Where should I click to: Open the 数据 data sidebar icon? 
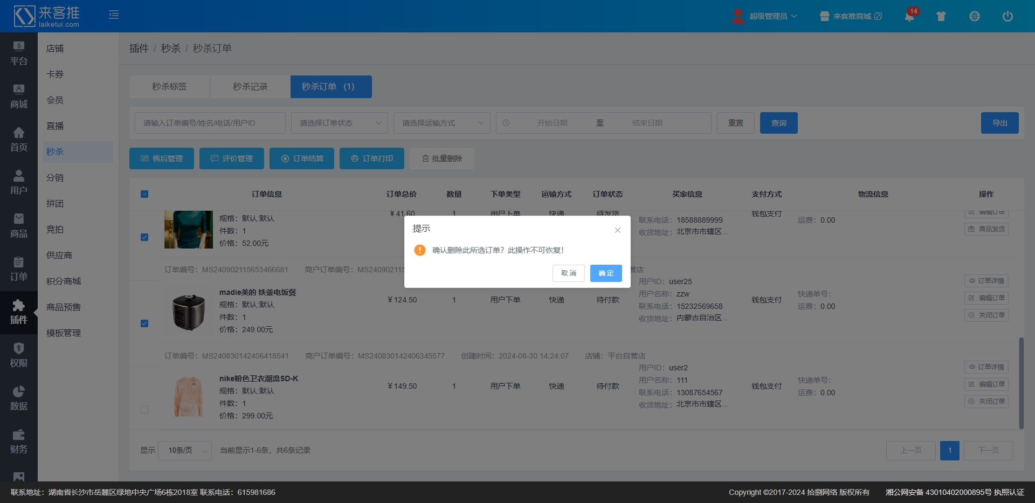pyautogui.click(x=19, y=399)
